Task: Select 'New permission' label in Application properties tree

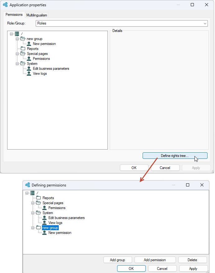Action: click(x=44, y=44)
